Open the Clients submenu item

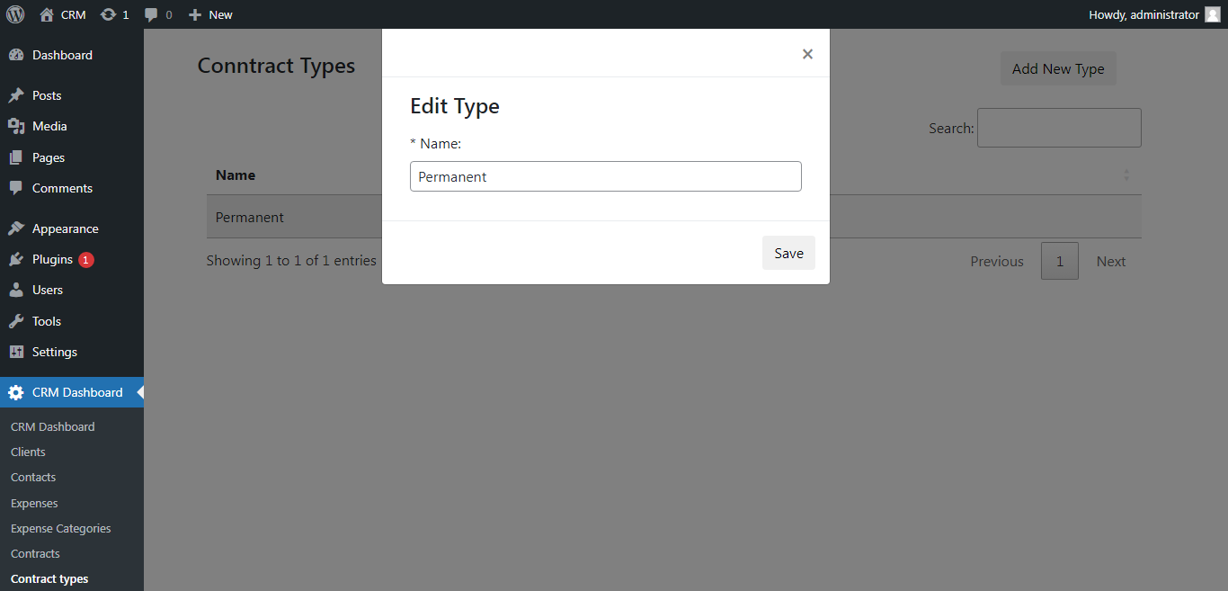point(28,452)
